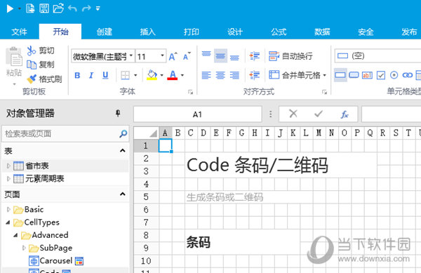Redo the last action
The image size is (421, 273).
[86, 8]
